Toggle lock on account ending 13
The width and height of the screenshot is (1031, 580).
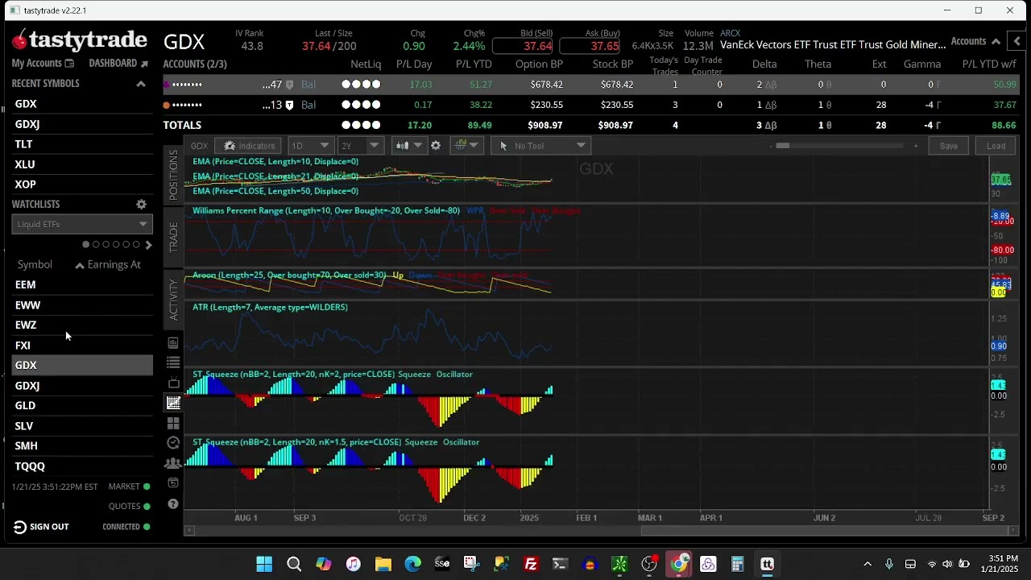(289, 105)
